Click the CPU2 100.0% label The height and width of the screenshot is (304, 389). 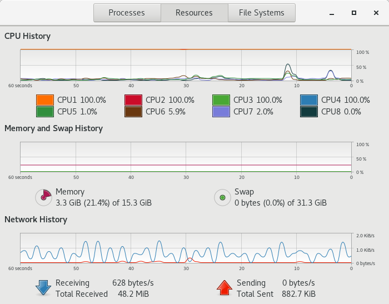coord(170,100)
